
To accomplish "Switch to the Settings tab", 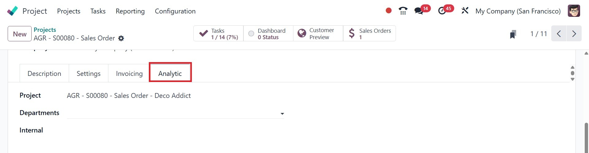I will click(x=88, y=74).
